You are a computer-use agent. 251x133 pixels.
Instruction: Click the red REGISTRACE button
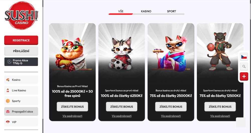click(x=21, y=40)
